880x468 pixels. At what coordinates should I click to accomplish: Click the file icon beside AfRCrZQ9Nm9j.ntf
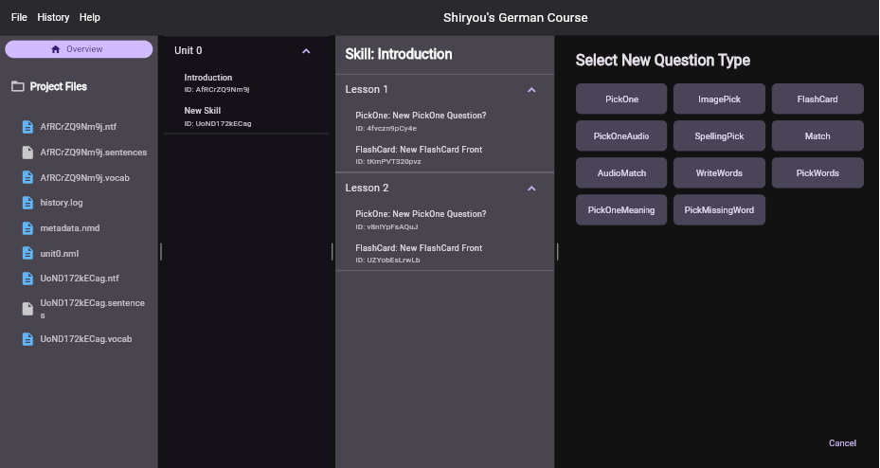tap(27, 127)
